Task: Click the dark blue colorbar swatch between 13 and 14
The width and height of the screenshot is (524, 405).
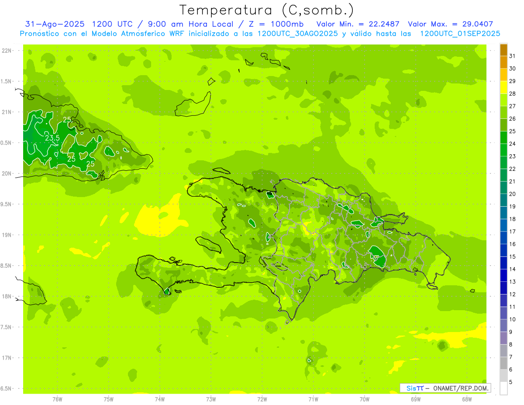Action: [x=503, y=276]
